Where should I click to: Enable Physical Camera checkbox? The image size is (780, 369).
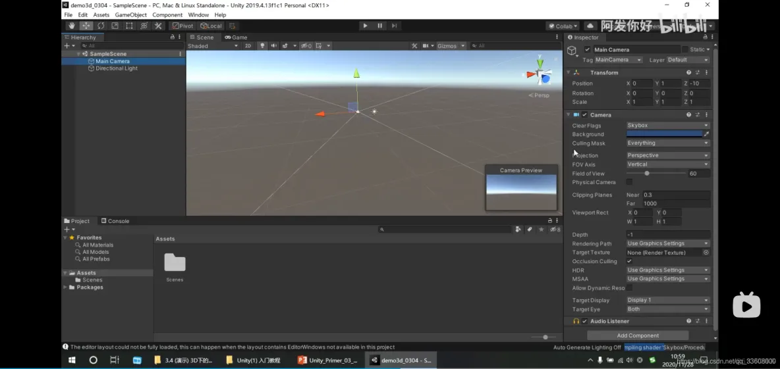(x=629, y=182)
